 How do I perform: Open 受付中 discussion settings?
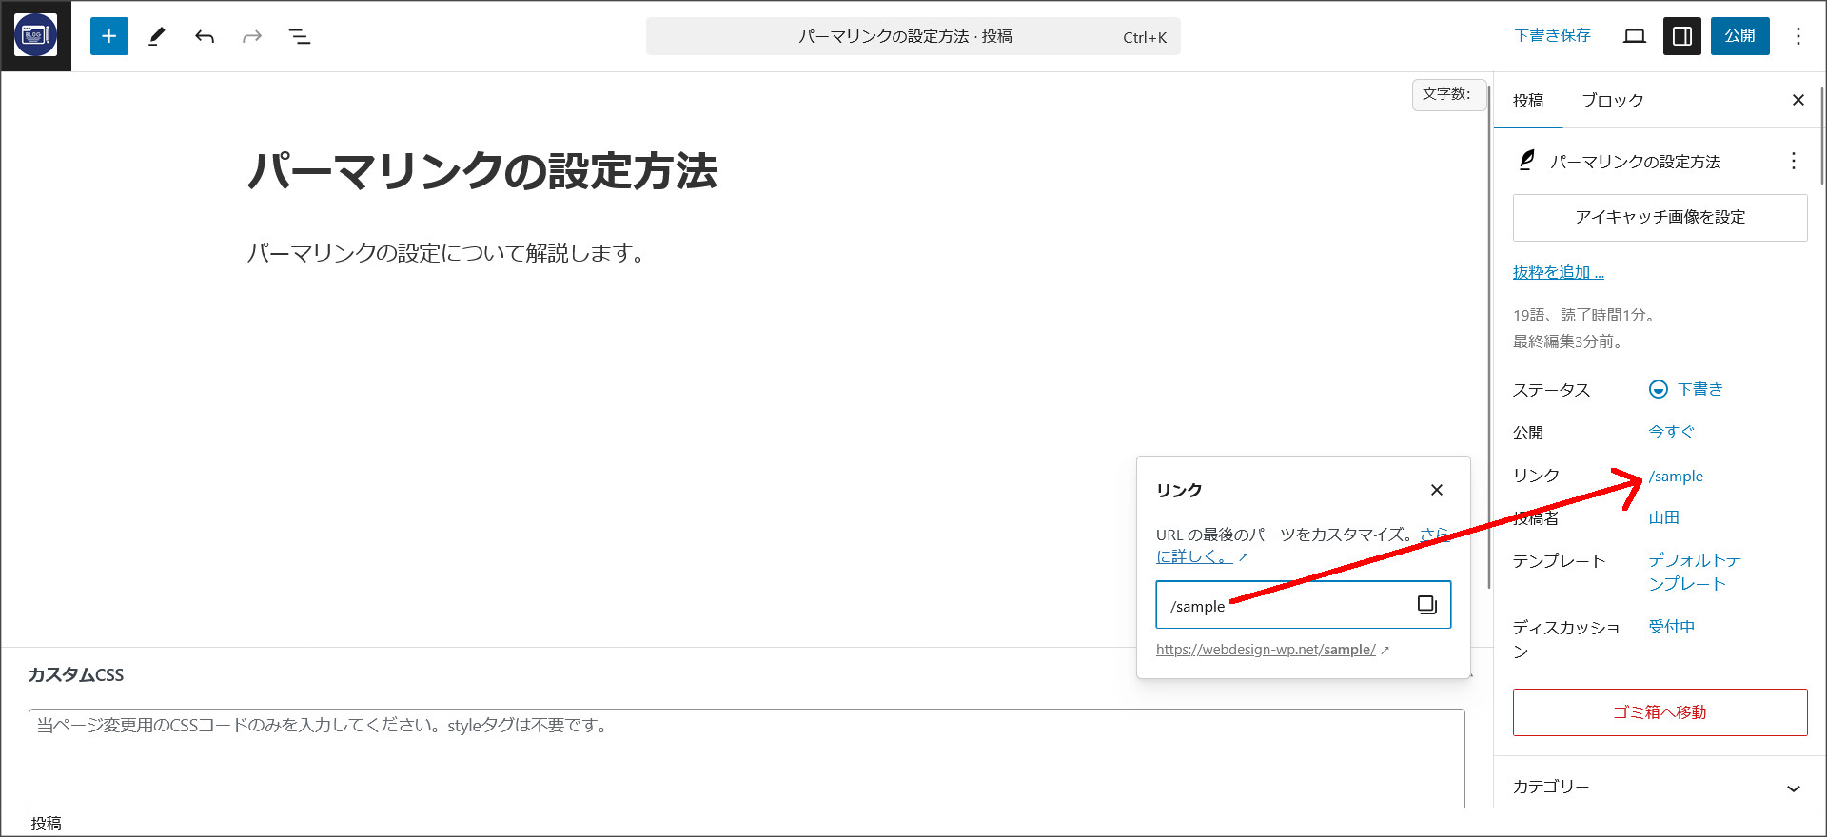click(1672, 627)
